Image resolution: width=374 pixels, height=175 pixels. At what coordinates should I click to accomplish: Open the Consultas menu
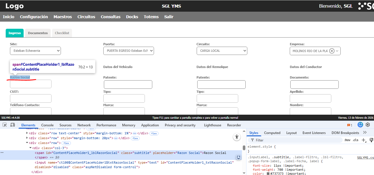(111, 17)
